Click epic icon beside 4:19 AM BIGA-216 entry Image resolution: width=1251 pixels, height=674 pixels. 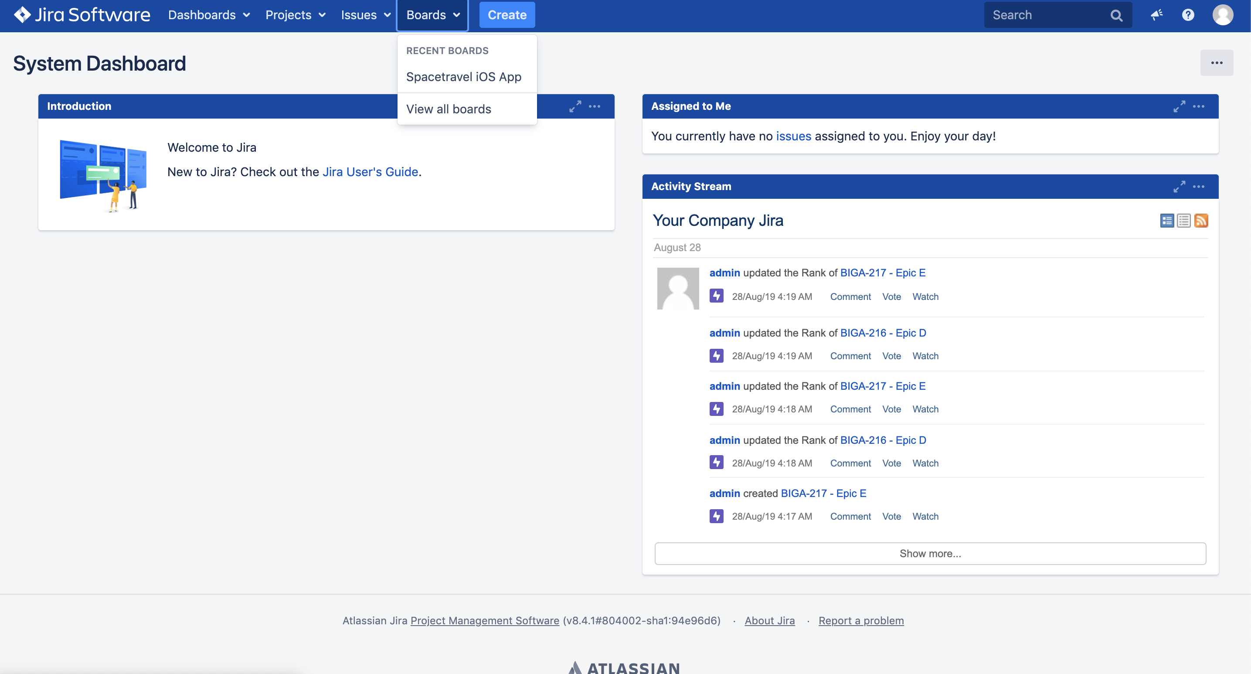pos(716,355)
